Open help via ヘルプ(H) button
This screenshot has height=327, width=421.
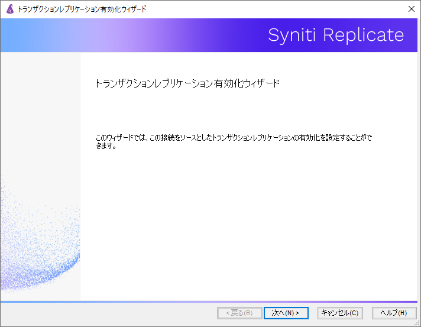pos(394,313)
